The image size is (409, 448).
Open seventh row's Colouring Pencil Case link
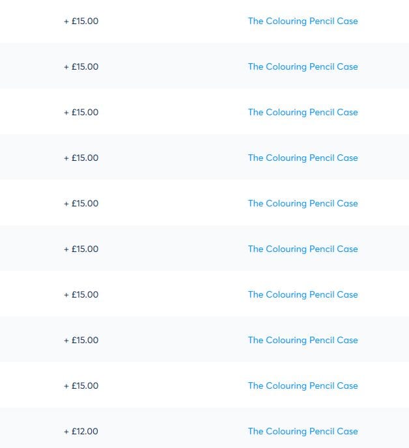click(x=303, y=294)
